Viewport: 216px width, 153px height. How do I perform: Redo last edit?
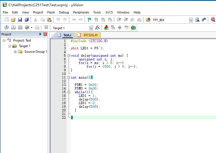pyautogui.click(x=65, y=20)
